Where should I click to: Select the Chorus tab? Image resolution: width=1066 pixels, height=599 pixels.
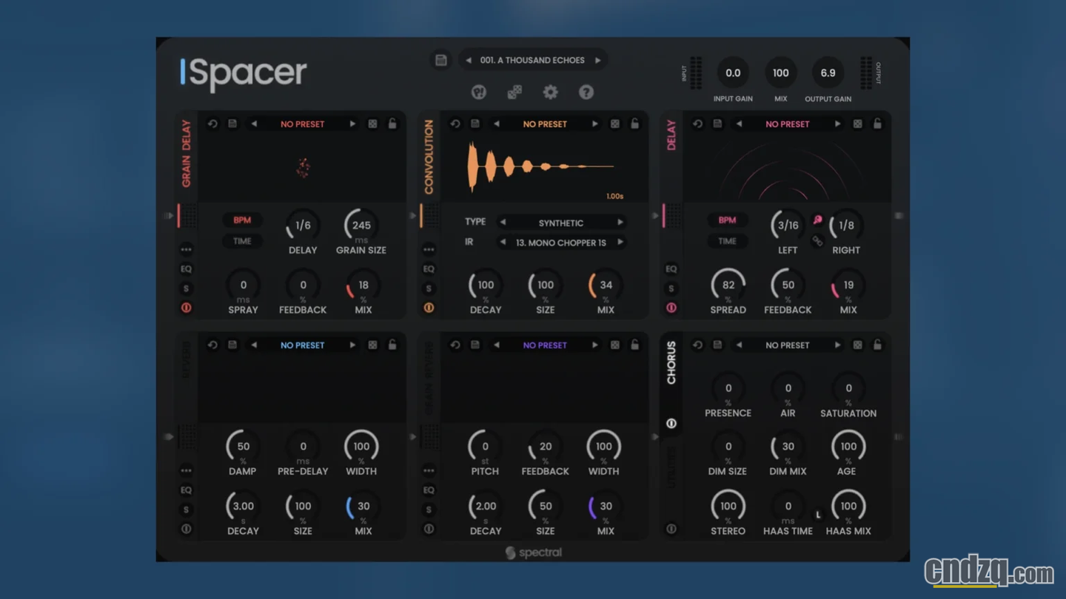671,362
